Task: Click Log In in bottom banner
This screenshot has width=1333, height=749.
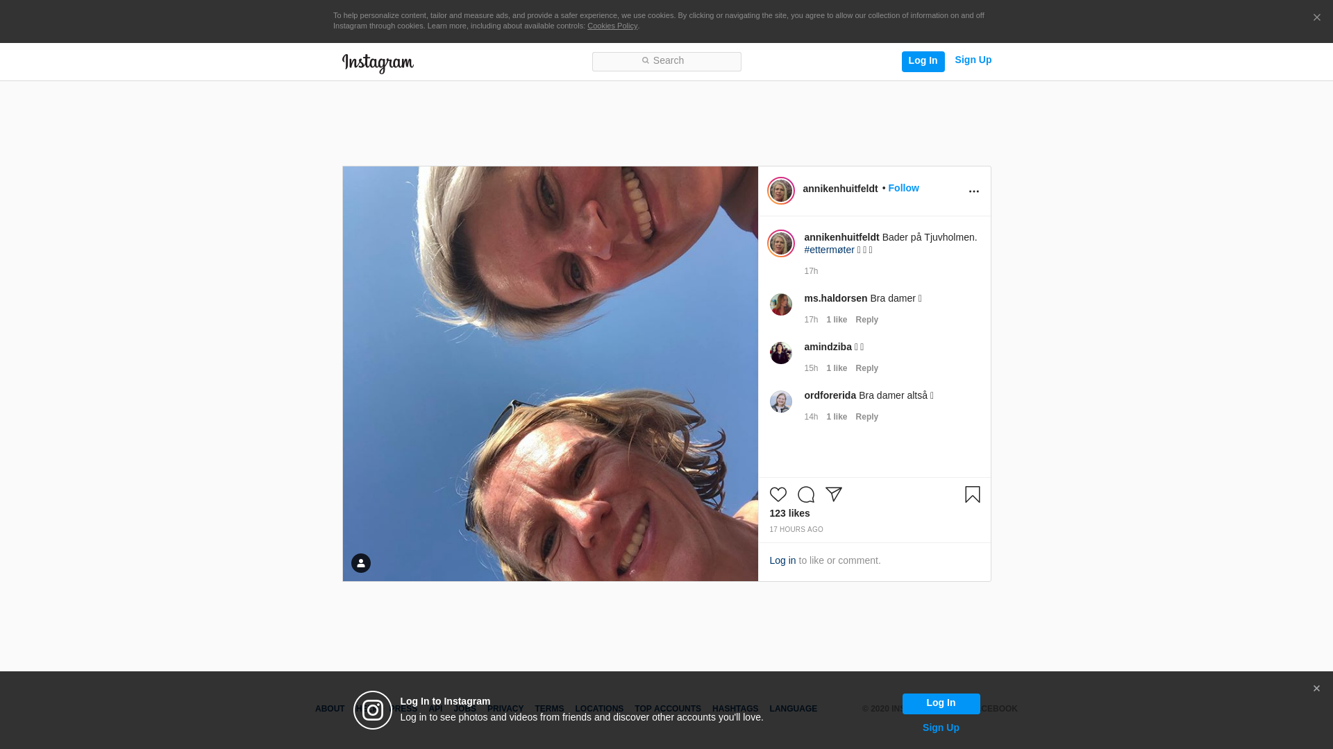Action: (941, 703)
